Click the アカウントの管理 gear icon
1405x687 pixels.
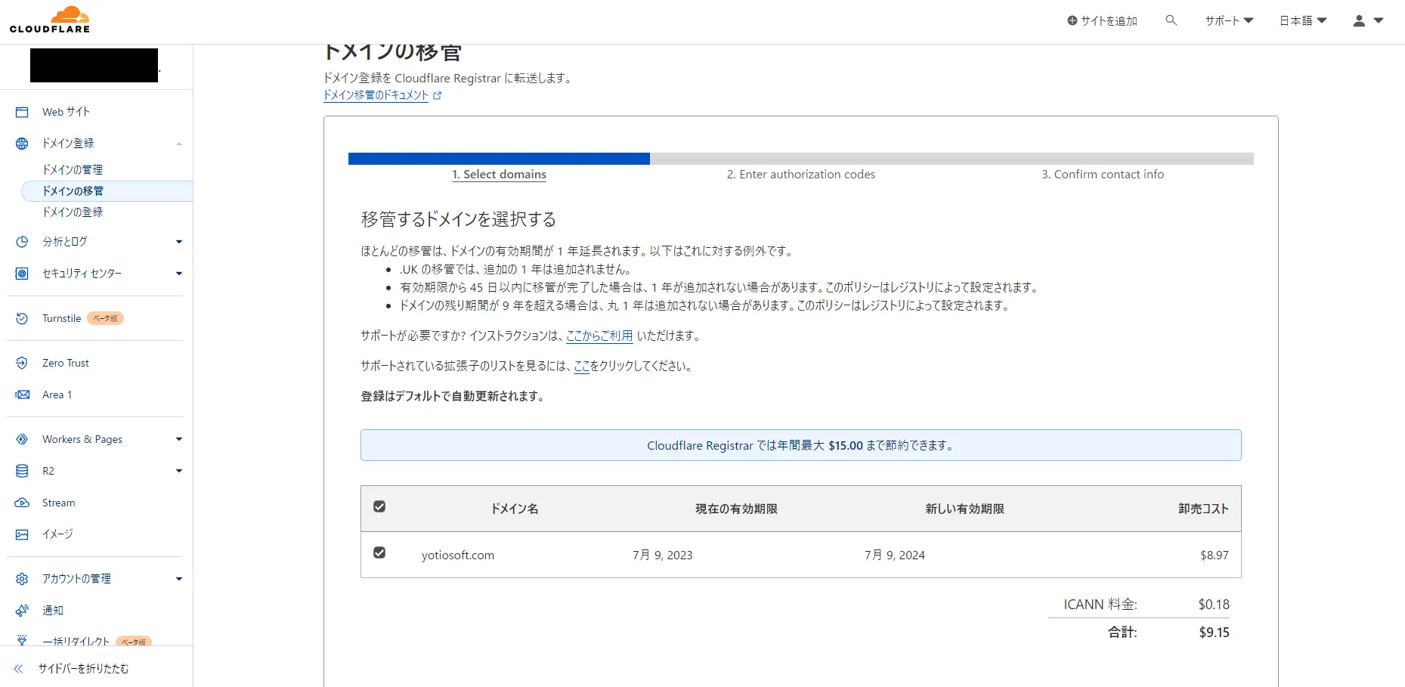[x=22, y=579]
